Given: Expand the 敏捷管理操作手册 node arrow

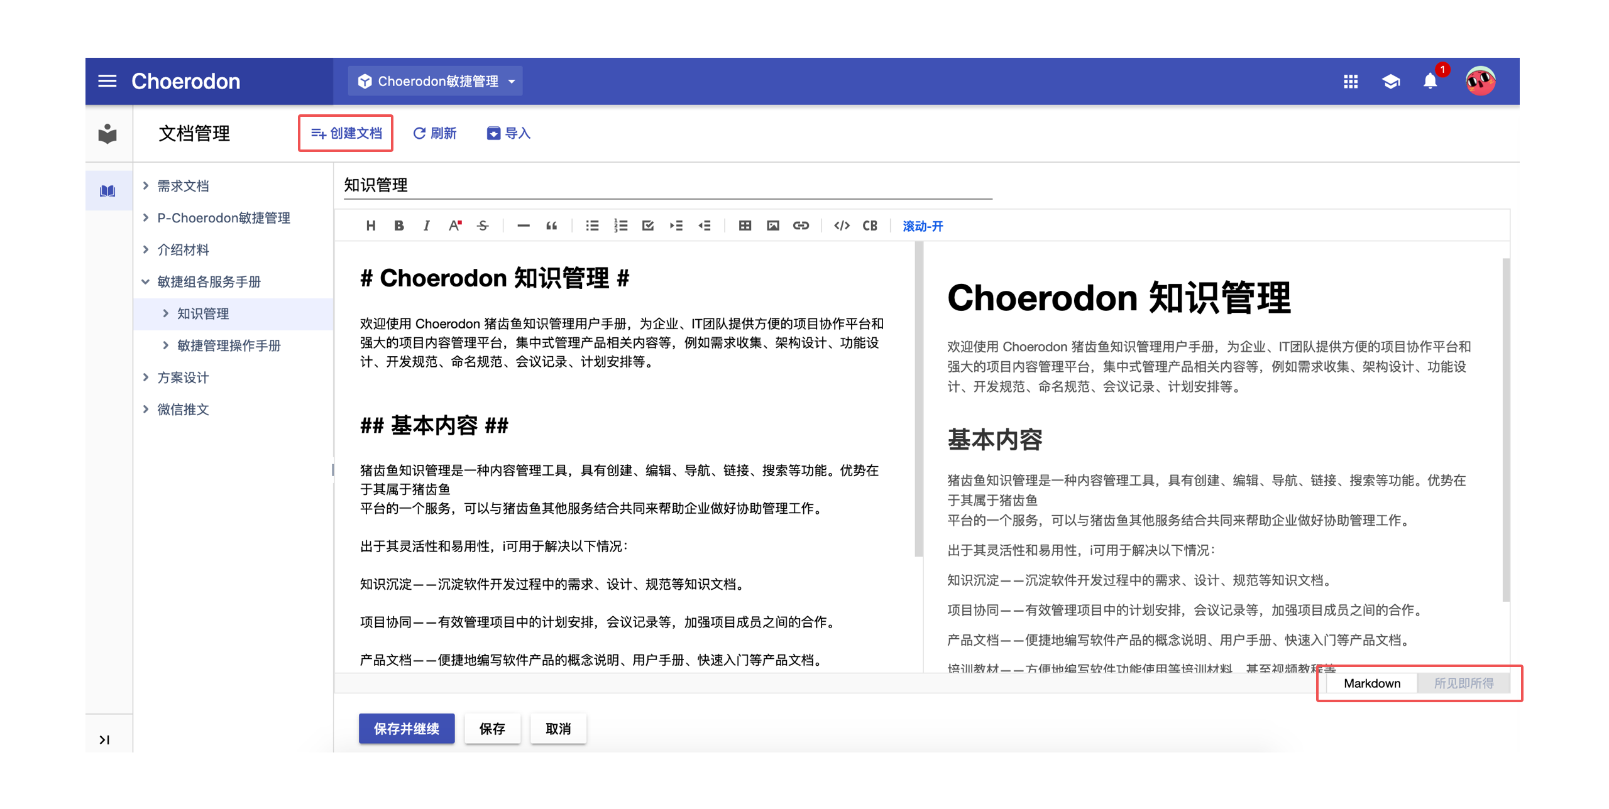Looking at the screenshot, I should coord(166,345).
